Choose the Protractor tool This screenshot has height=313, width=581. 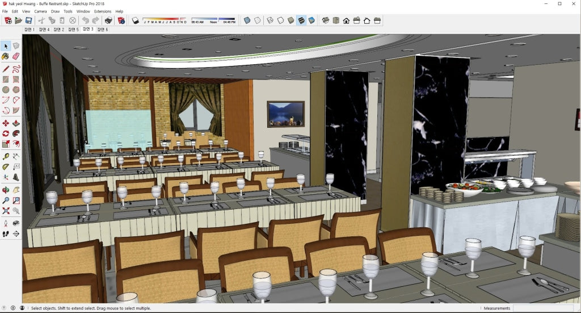[x=6, y=167]
